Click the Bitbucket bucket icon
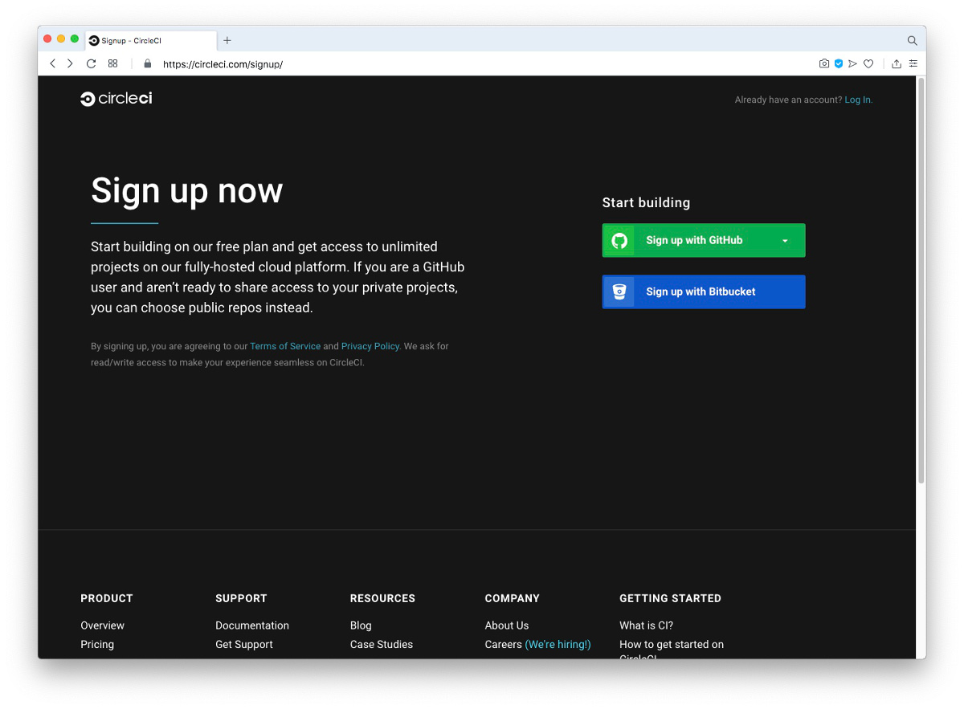964x709 pixels. (619, 291)
